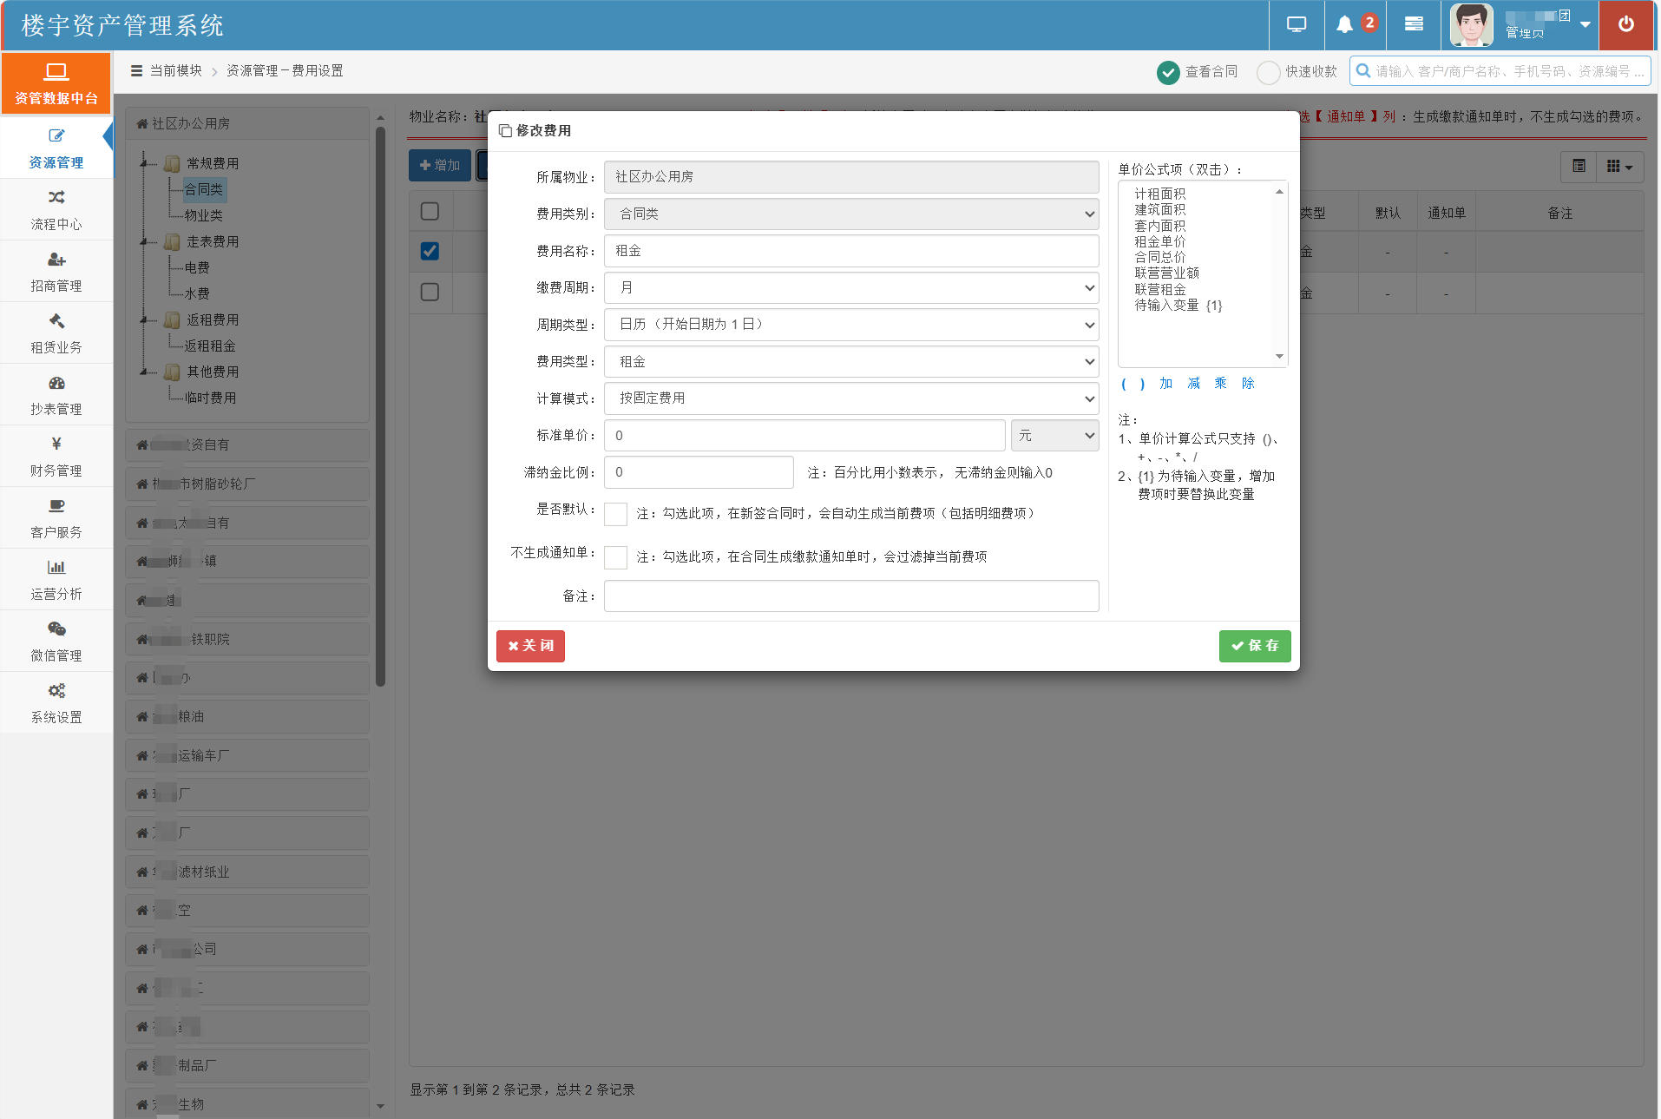Open 招商管理 in the sidebar
This screenshot has width=1661, height=1119.
click(x=56, y=272)
